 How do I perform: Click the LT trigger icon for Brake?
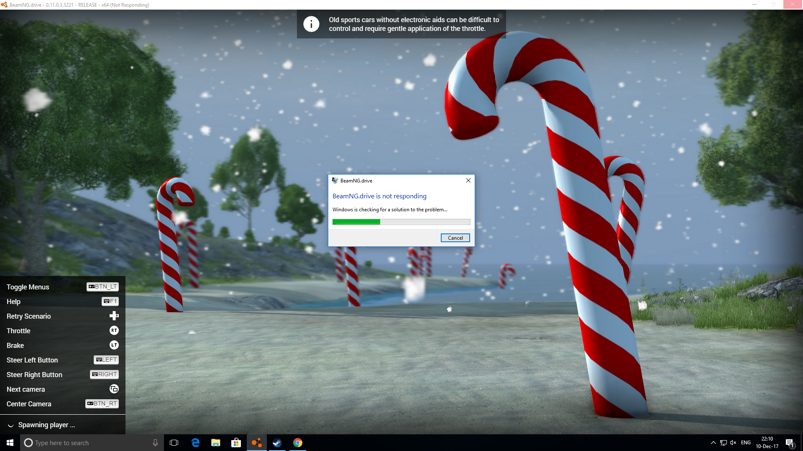click(114, 345)
